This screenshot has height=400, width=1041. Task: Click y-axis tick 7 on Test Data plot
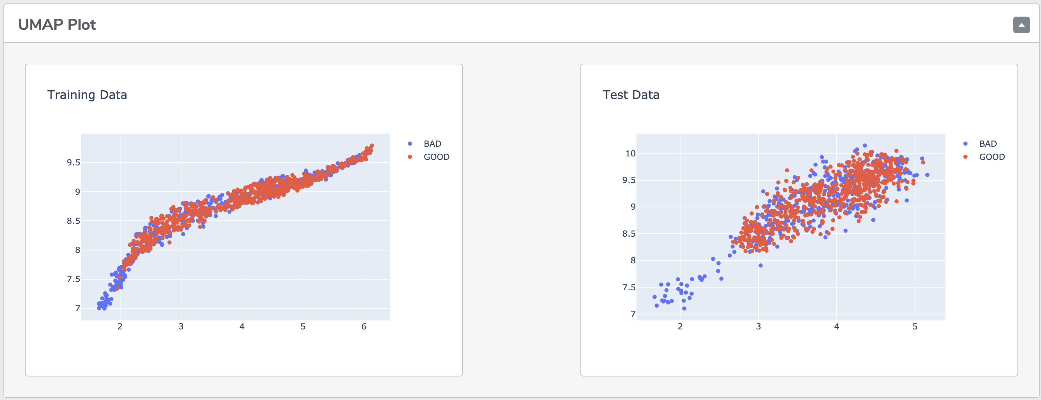pos(633,314)
